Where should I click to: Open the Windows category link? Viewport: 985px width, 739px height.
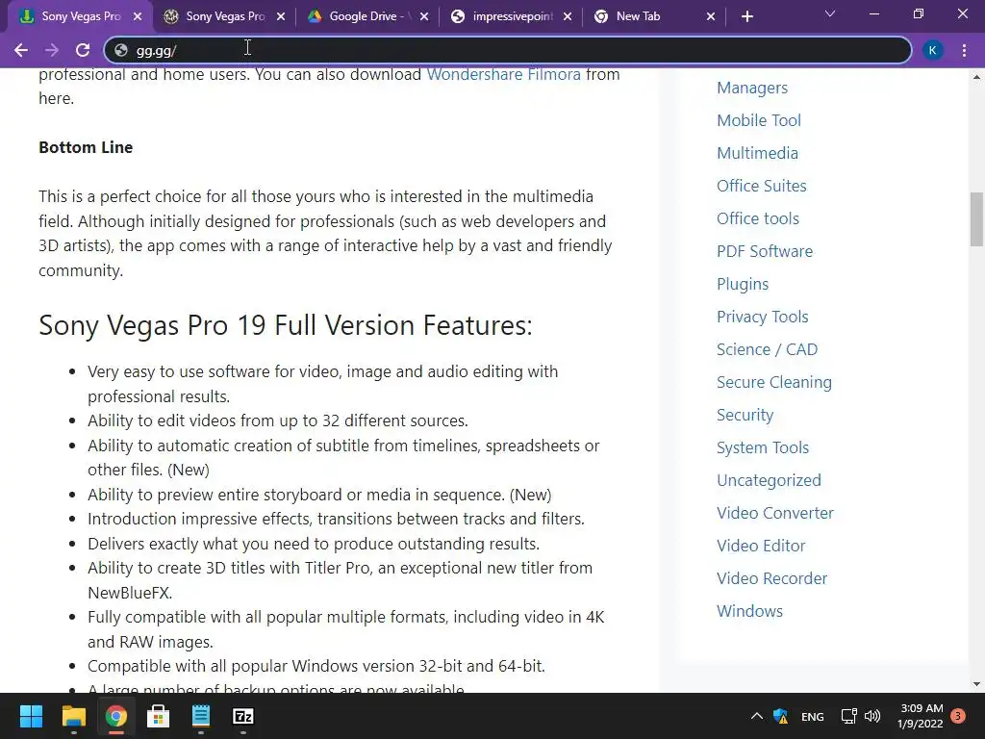(749, 611)
